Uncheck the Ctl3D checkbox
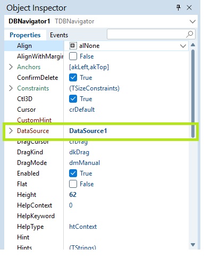Screen dimensions: 211x257 (73, 99)
